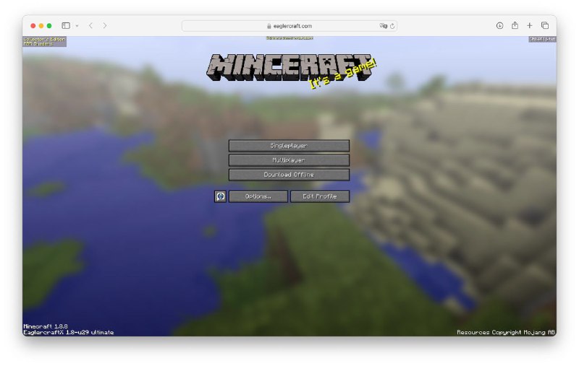Click the forward navigation arrow
The width and height of the screenshot is (579, 366).
[105, 25]
